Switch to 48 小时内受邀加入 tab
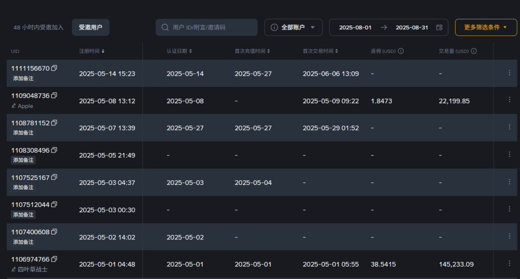Screen dimensions: 520x279 click(39, 27)
